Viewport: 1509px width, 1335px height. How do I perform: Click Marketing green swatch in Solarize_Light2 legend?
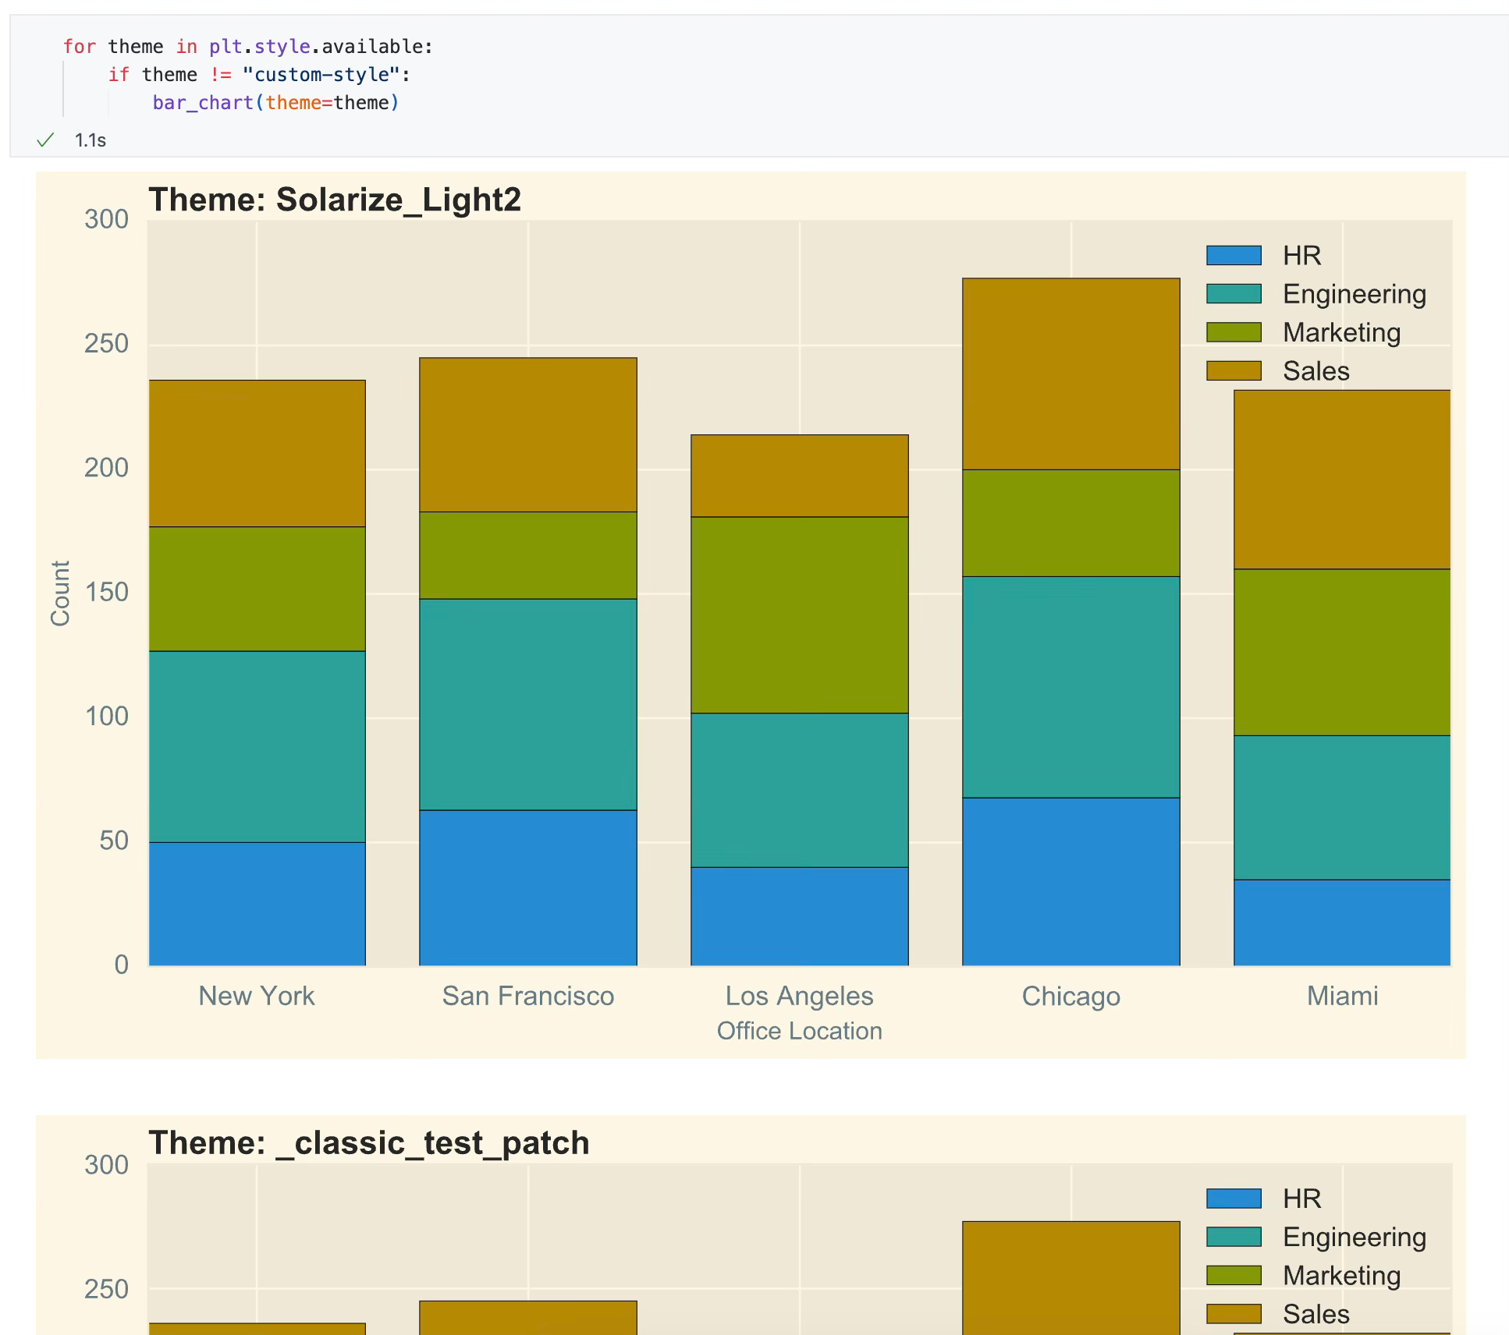pyautogui.click(x=1233, y=332)
